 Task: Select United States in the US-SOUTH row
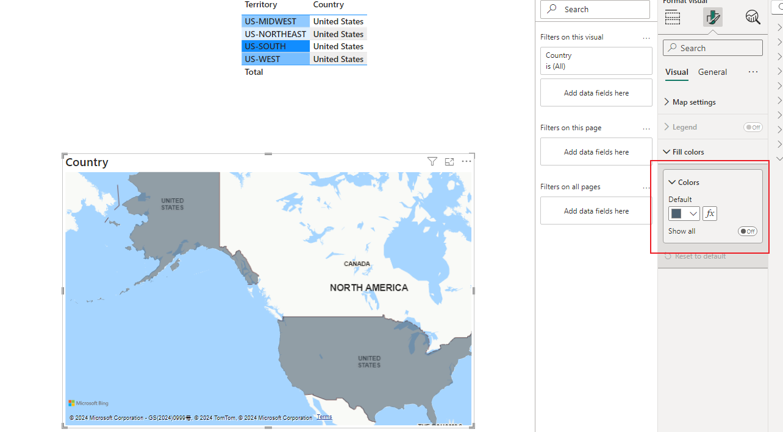338,46
